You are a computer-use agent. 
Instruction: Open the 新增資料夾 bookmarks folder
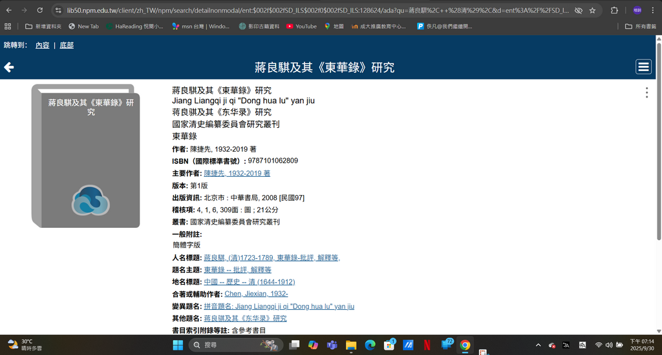click(44, 26)
